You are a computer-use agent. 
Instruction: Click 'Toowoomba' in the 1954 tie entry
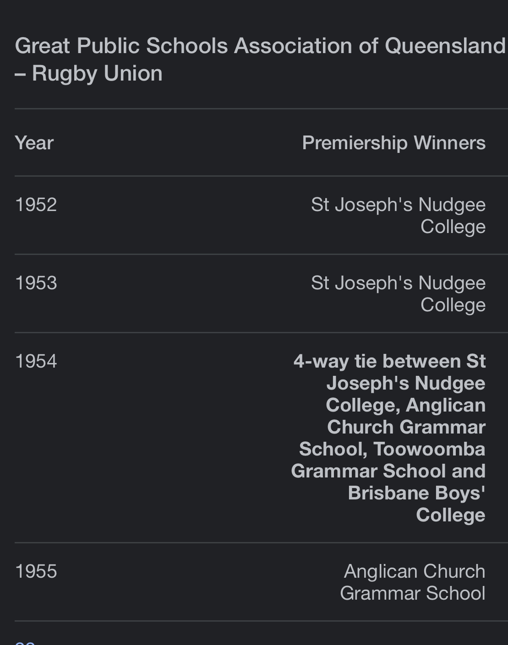pyautogui.click(x=429, y=449)
